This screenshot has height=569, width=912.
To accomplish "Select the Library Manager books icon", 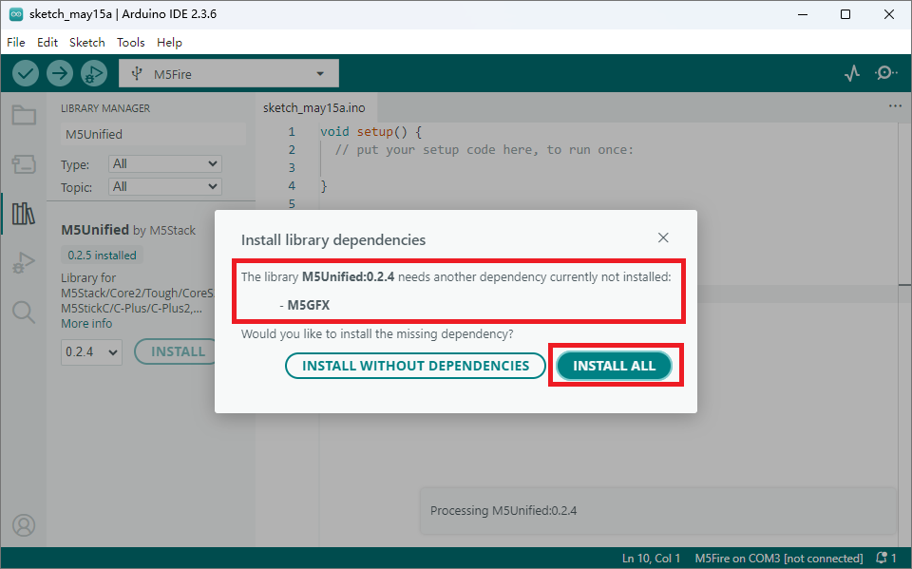I will (x=24, y=214).
